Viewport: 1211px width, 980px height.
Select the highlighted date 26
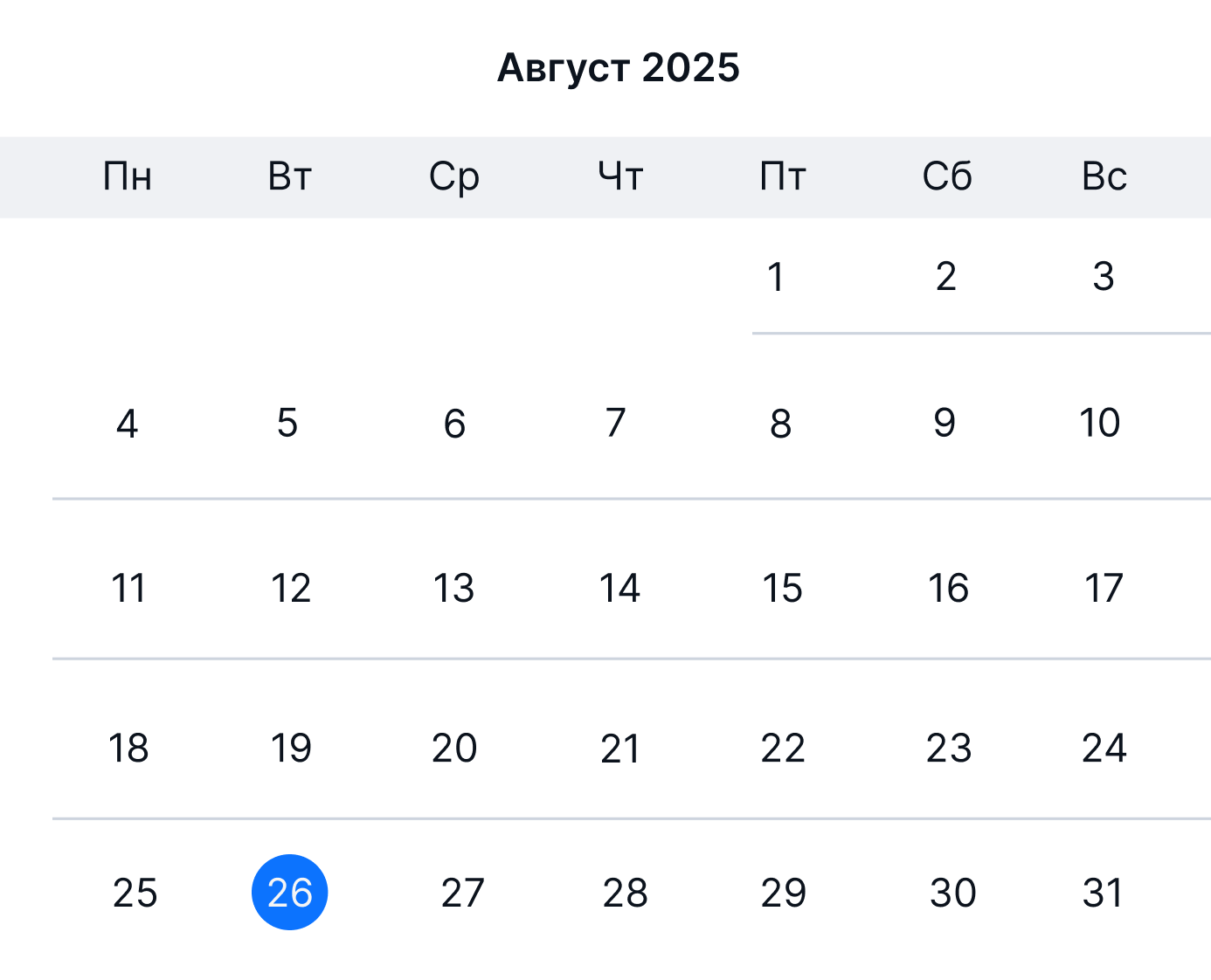coord(289,892)
